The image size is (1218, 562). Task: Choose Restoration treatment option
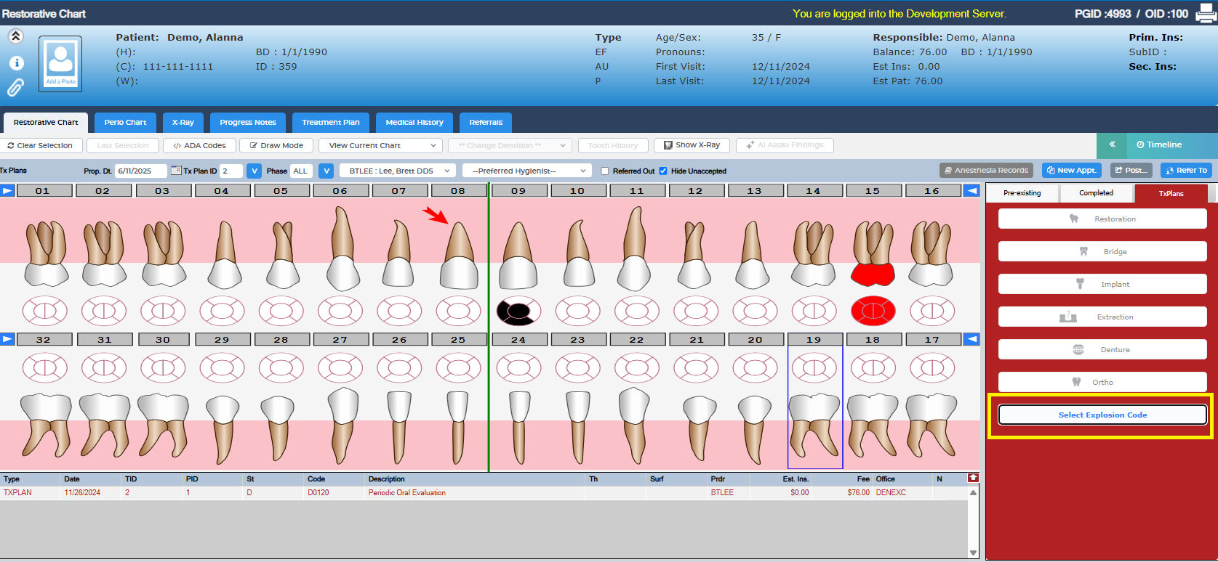click(1102, 219)
